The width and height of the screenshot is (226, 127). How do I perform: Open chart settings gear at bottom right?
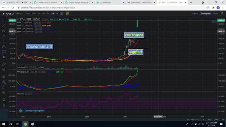click(223, 120)
